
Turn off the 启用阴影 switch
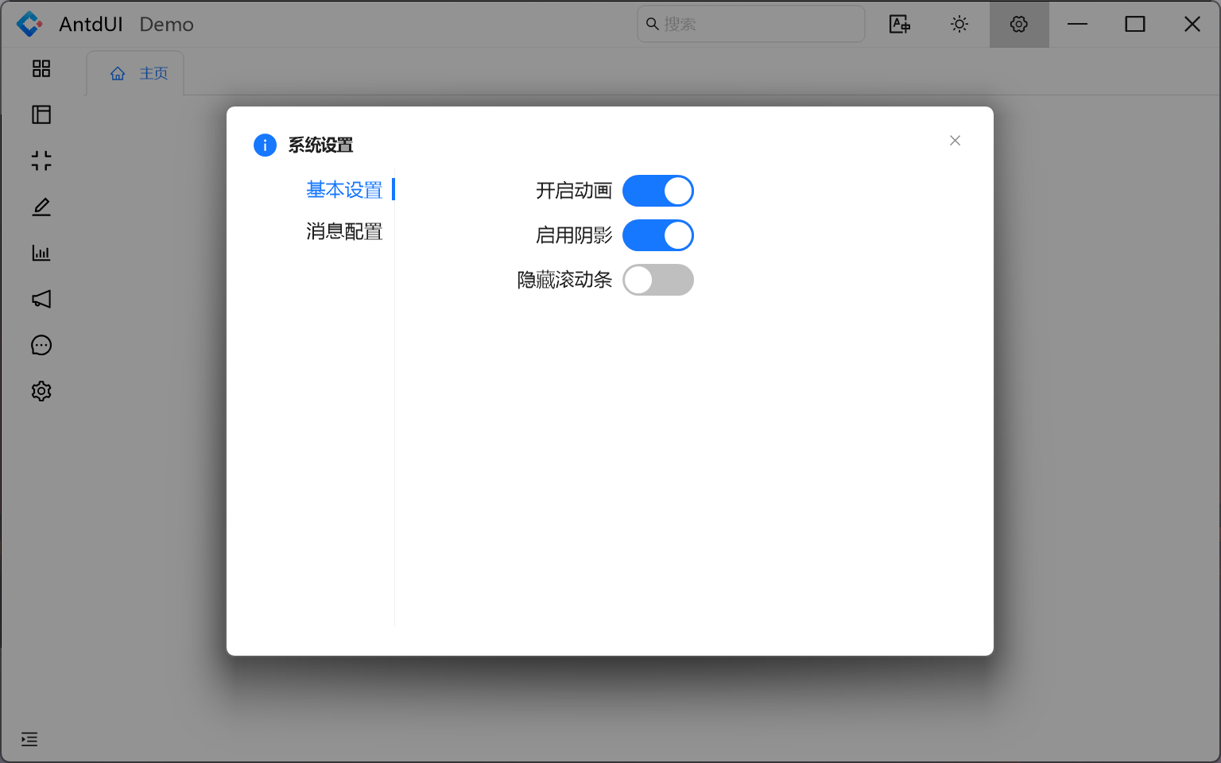pos(658,235)
